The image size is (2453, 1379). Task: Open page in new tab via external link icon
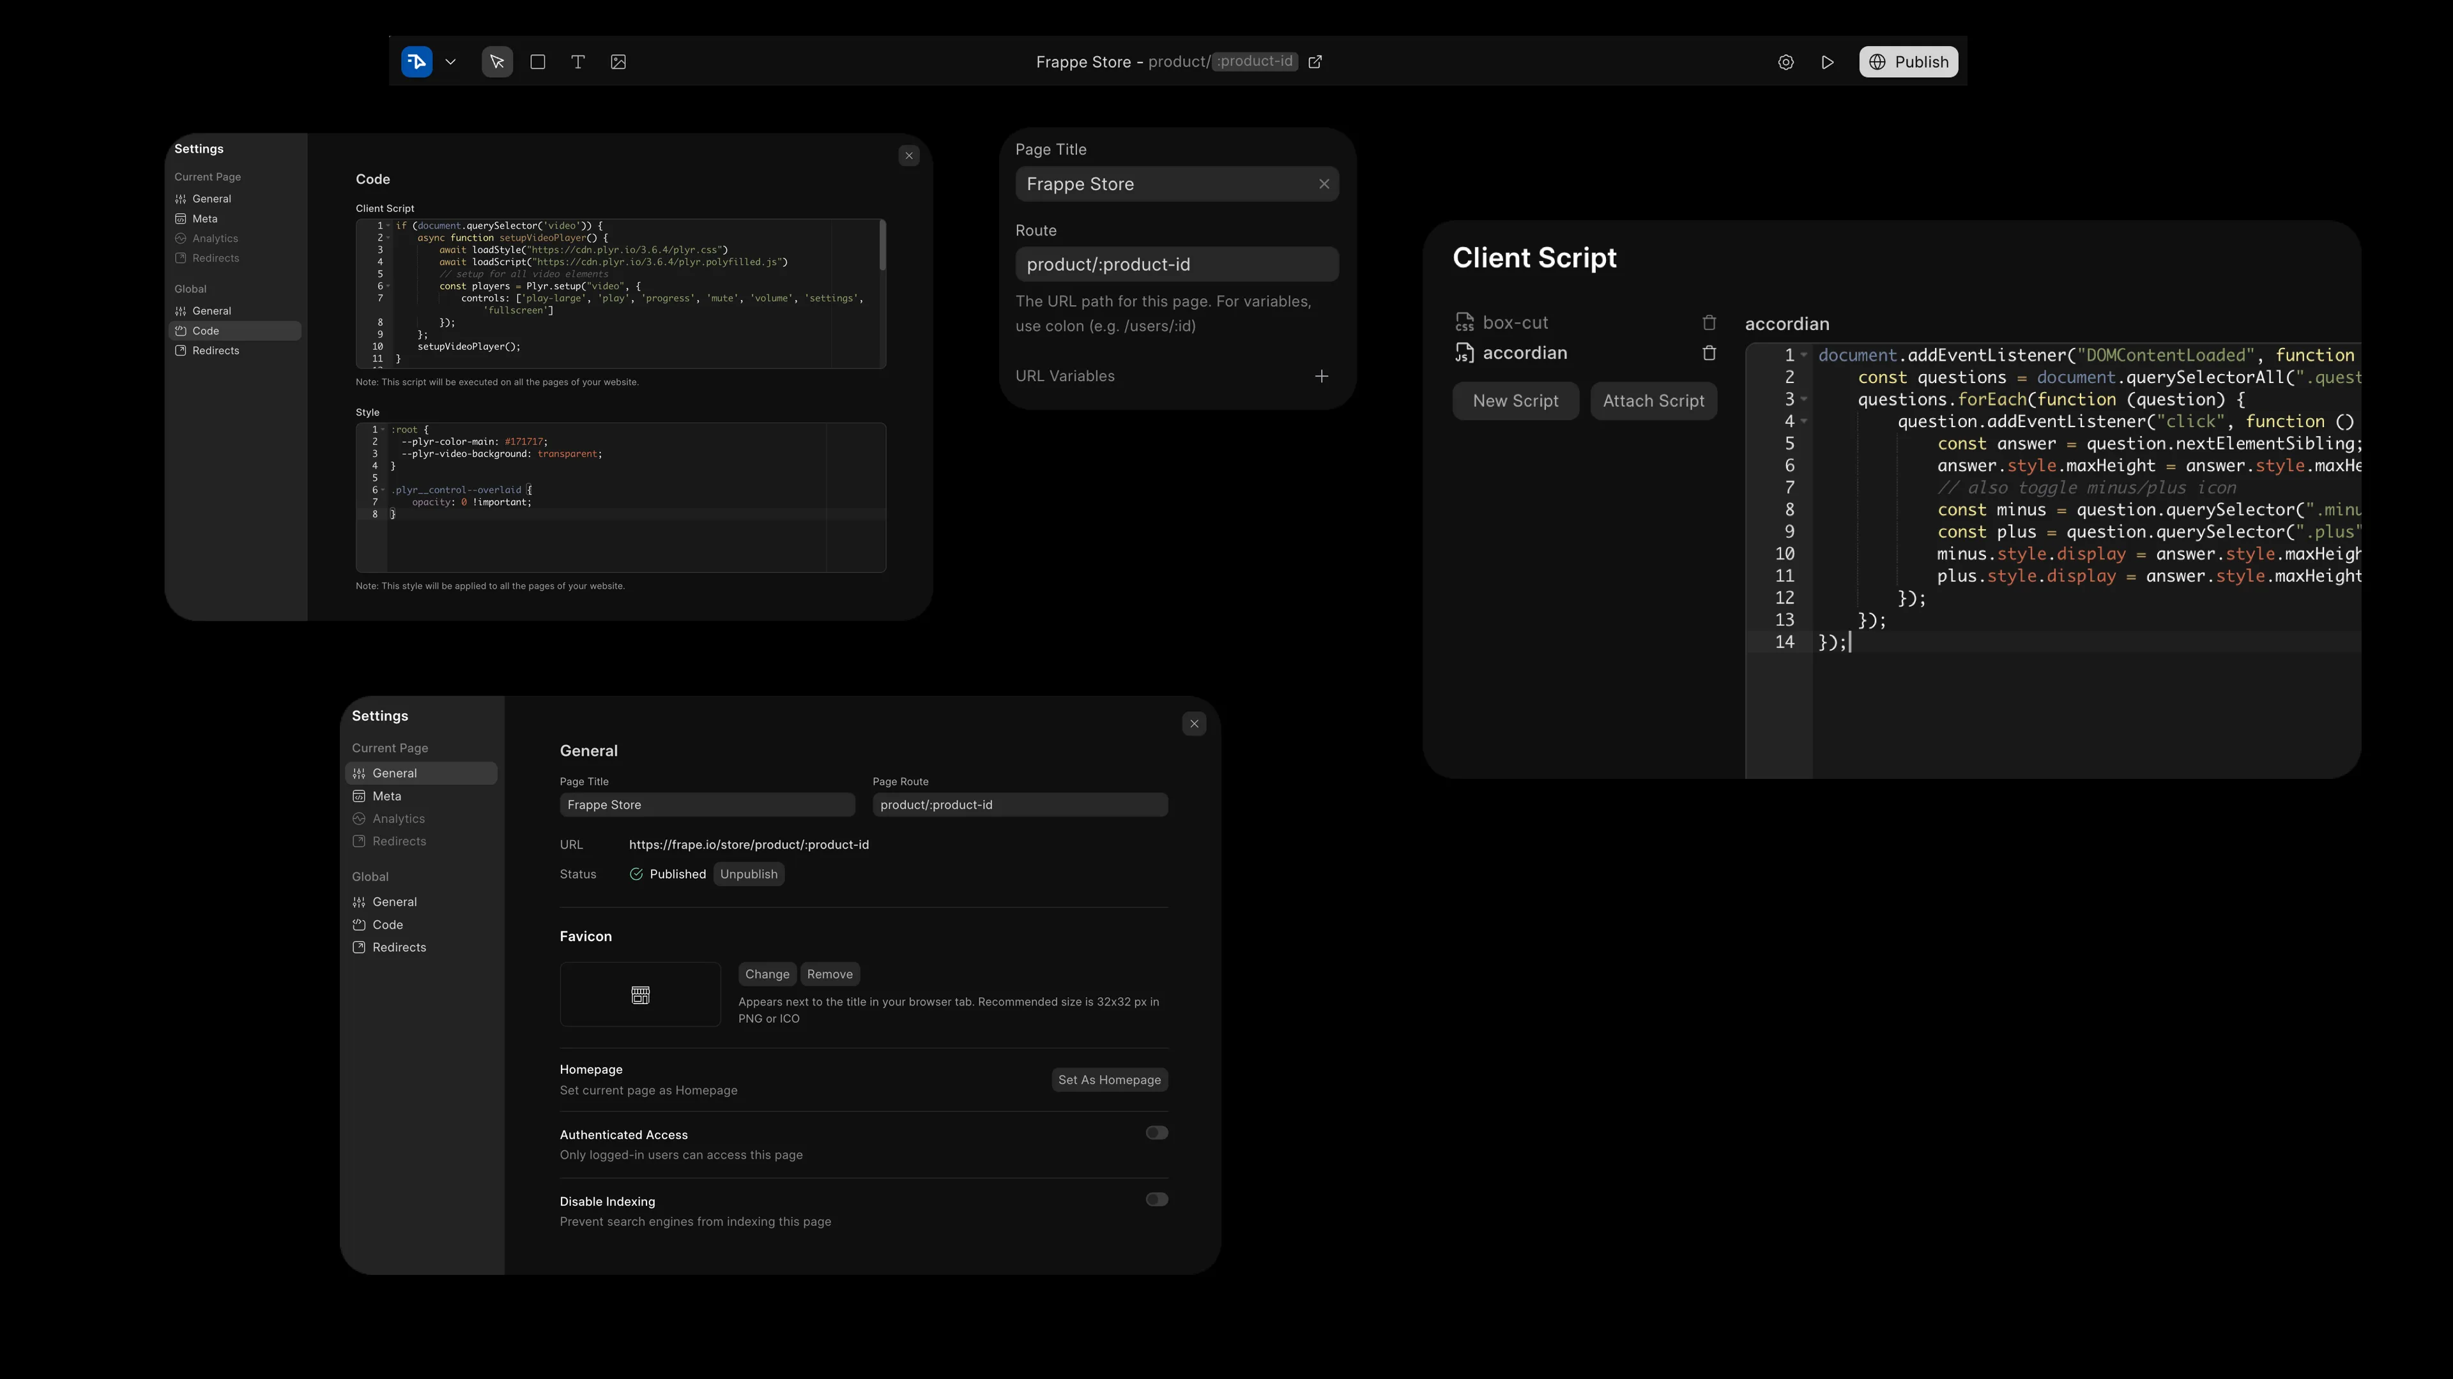(1315, 62)
